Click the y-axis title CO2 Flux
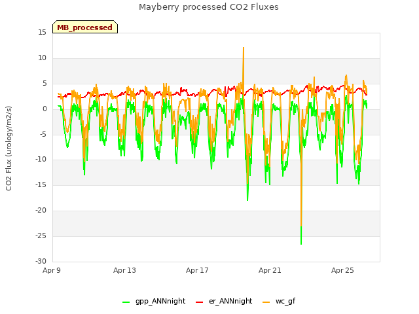 9,148
